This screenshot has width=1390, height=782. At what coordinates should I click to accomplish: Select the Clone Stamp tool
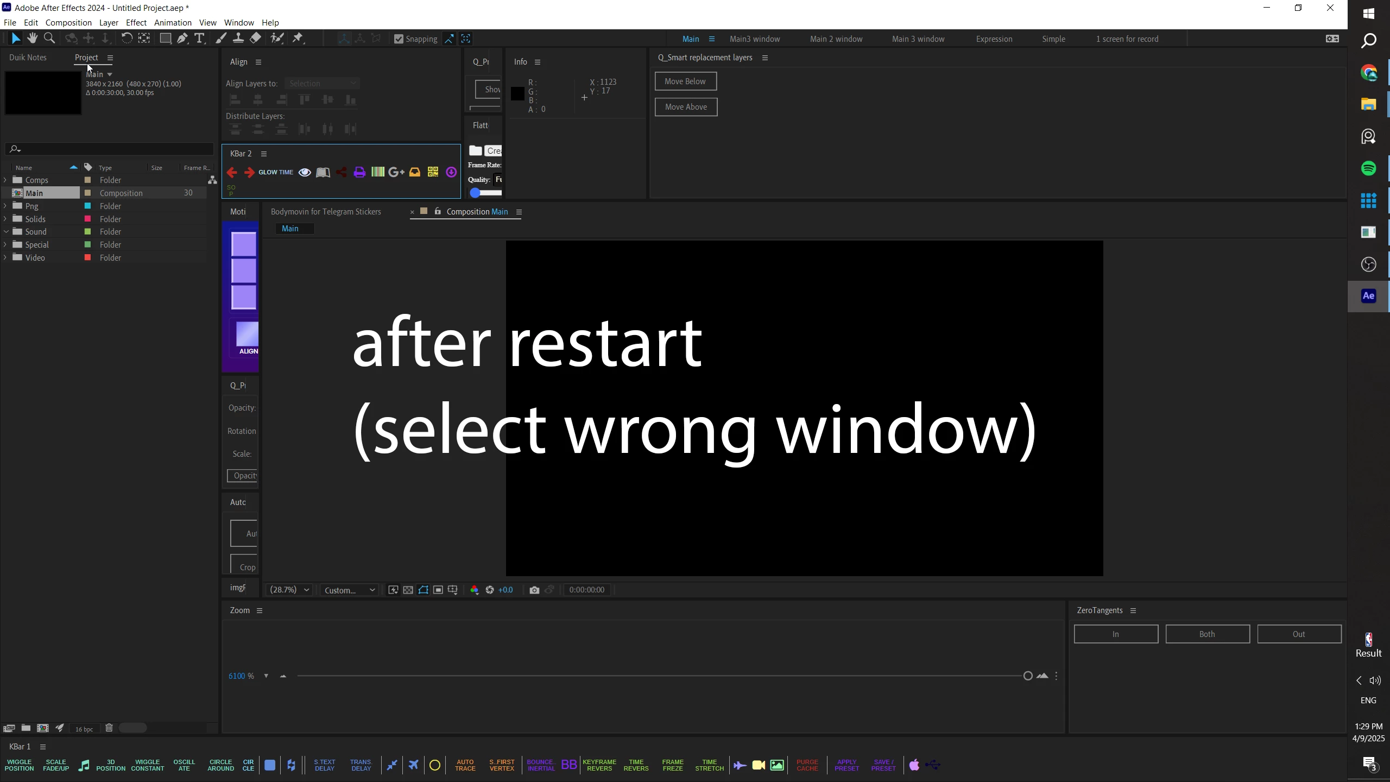point(238,38)
